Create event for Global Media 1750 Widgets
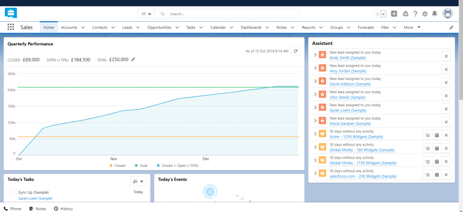This screenshot has width=463, height=212. pos(437,161)
